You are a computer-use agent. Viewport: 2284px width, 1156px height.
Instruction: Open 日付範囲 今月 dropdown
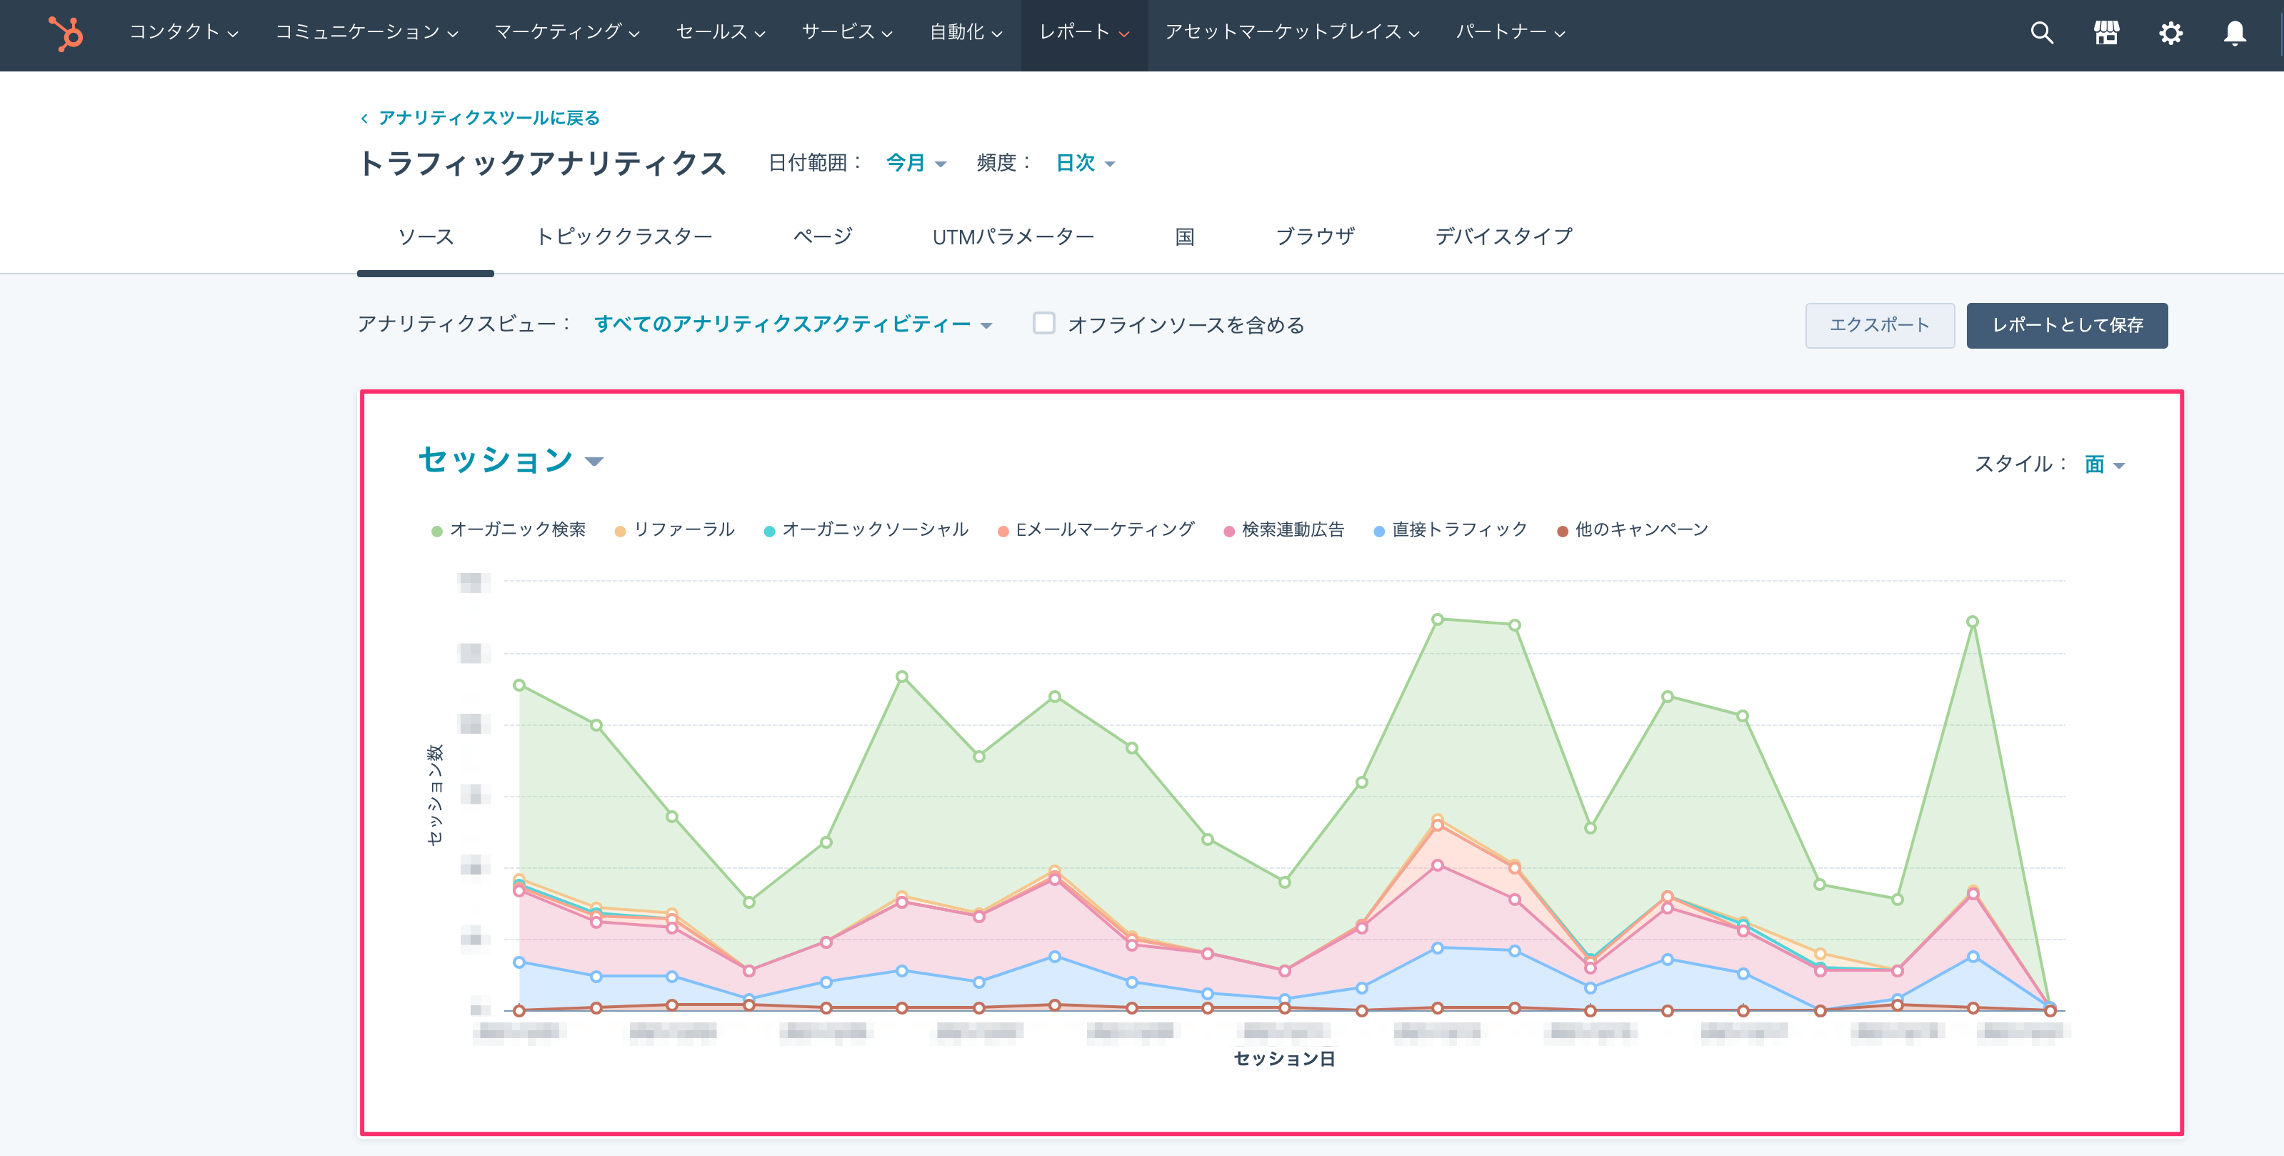pos(916,163)
